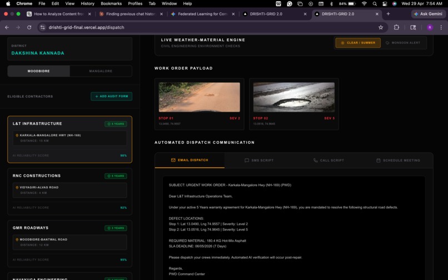448x280 pixels.
Task: Open the Chrome extensions puzzle icon
Action: pos(396,27)
